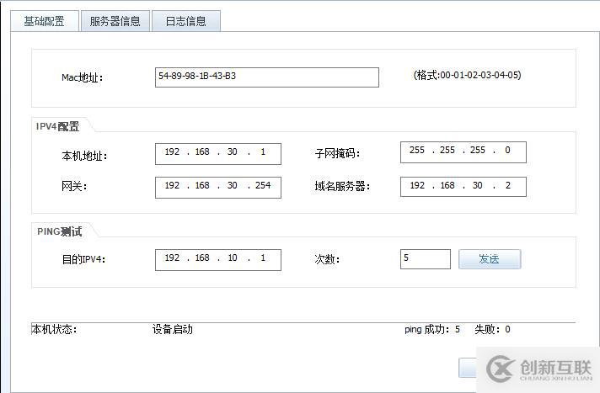Viewport: 600px width, 393px height.
Task: Open the 服务器信息 tab
Action: [x=115, y=21]
